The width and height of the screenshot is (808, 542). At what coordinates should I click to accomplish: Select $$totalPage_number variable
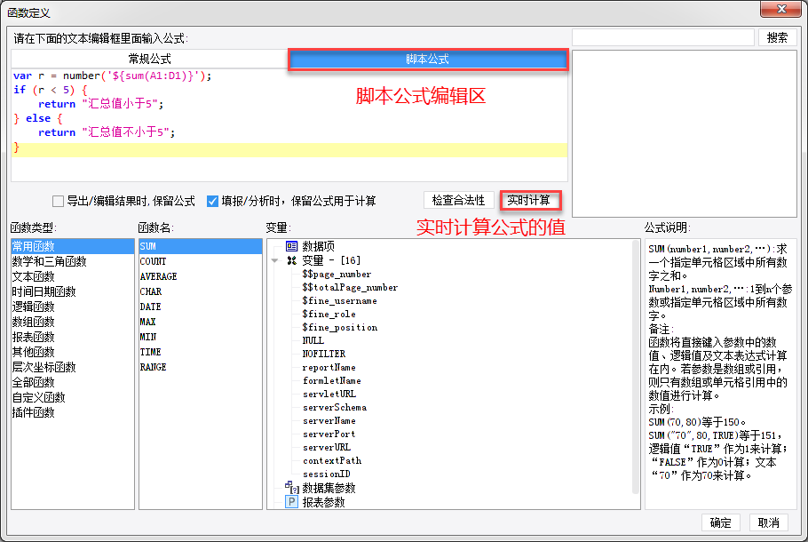(x=350, y=287)
